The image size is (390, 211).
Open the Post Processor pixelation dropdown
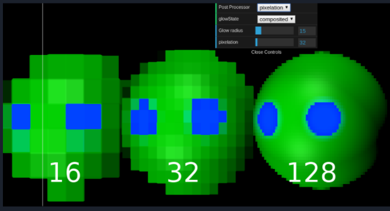(x=274, y=8)
